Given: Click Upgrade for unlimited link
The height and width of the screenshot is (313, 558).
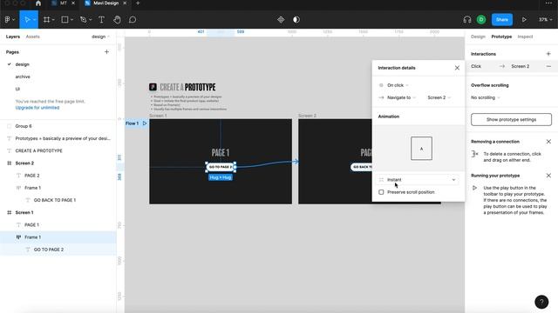Looking at the screenshot, I should click(x=37, y=108).
